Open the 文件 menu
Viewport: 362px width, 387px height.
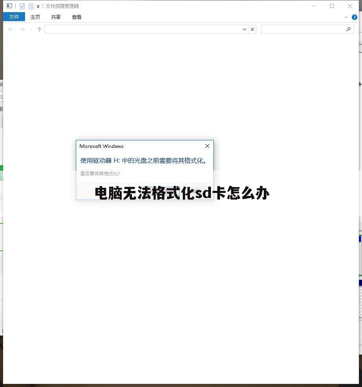14,17
